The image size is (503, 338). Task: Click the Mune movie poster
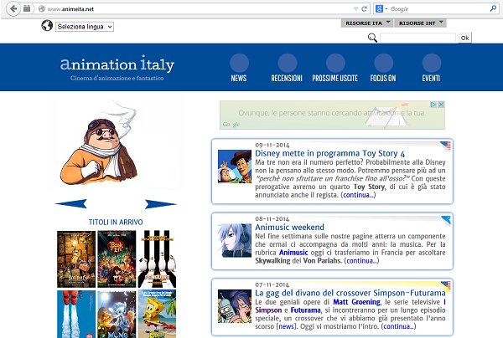point(117,314)
